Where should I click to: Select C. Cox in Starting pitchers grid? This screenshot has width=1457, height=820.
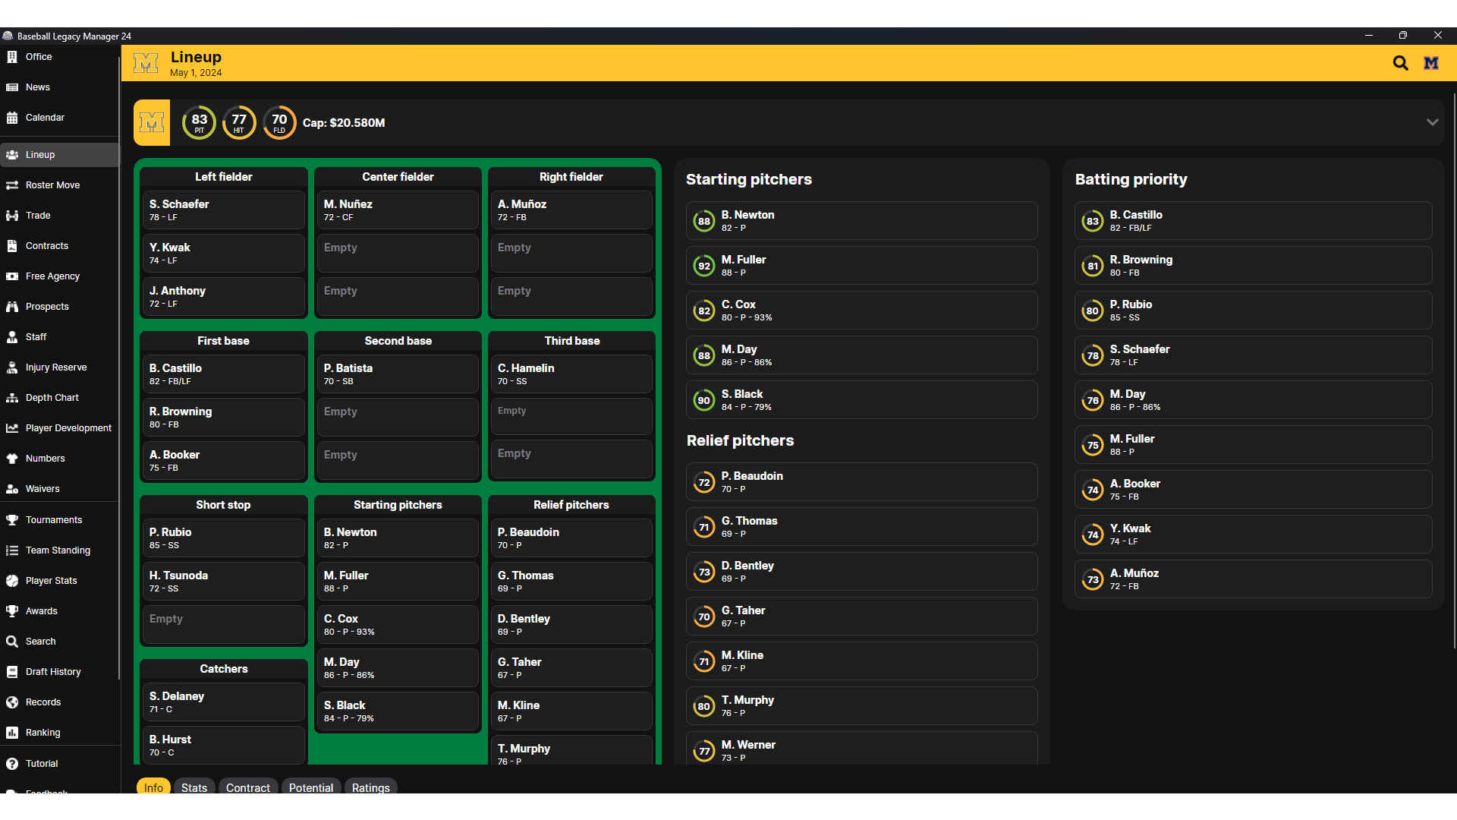pos(398,625)
